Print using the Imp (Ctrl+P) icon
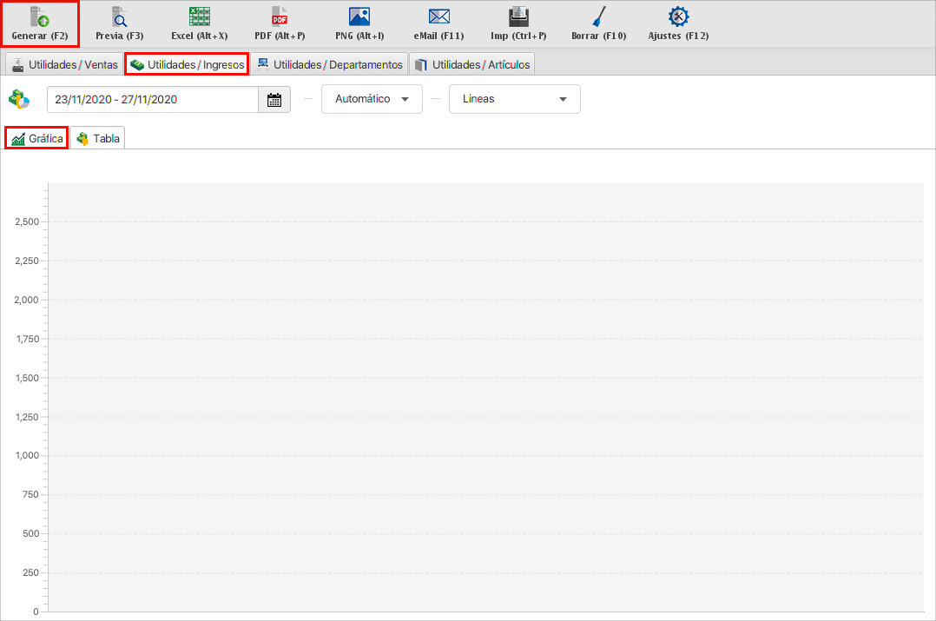 click(518, 17)
